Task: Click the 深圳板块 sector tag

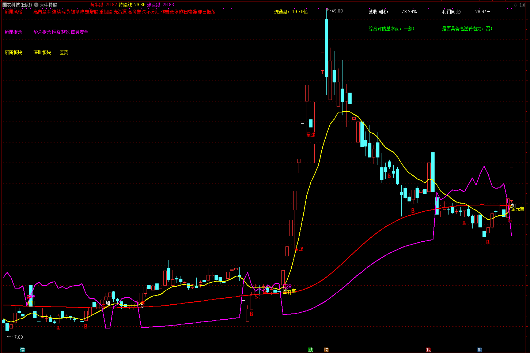Action: pyautogui.click(x=42, y=52)
